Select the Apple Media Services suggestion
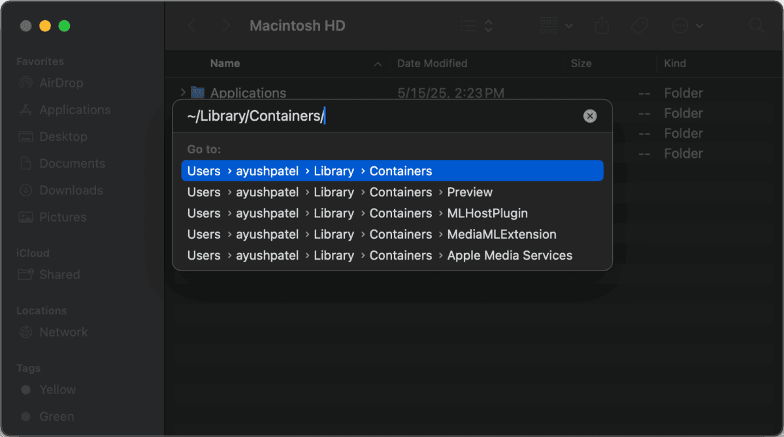This screenshot has height=437, width=784. coord(392,256)
